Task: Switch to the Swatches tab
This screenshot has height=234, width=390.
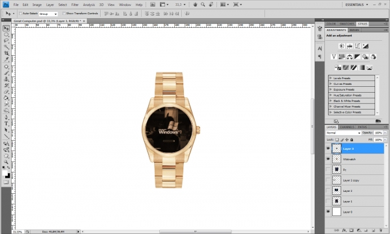Action: pos(346,24)
